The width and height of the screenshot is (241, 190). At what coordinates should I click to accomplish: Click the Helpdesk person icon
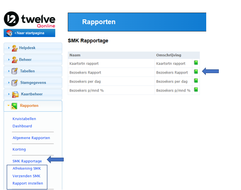15,48
